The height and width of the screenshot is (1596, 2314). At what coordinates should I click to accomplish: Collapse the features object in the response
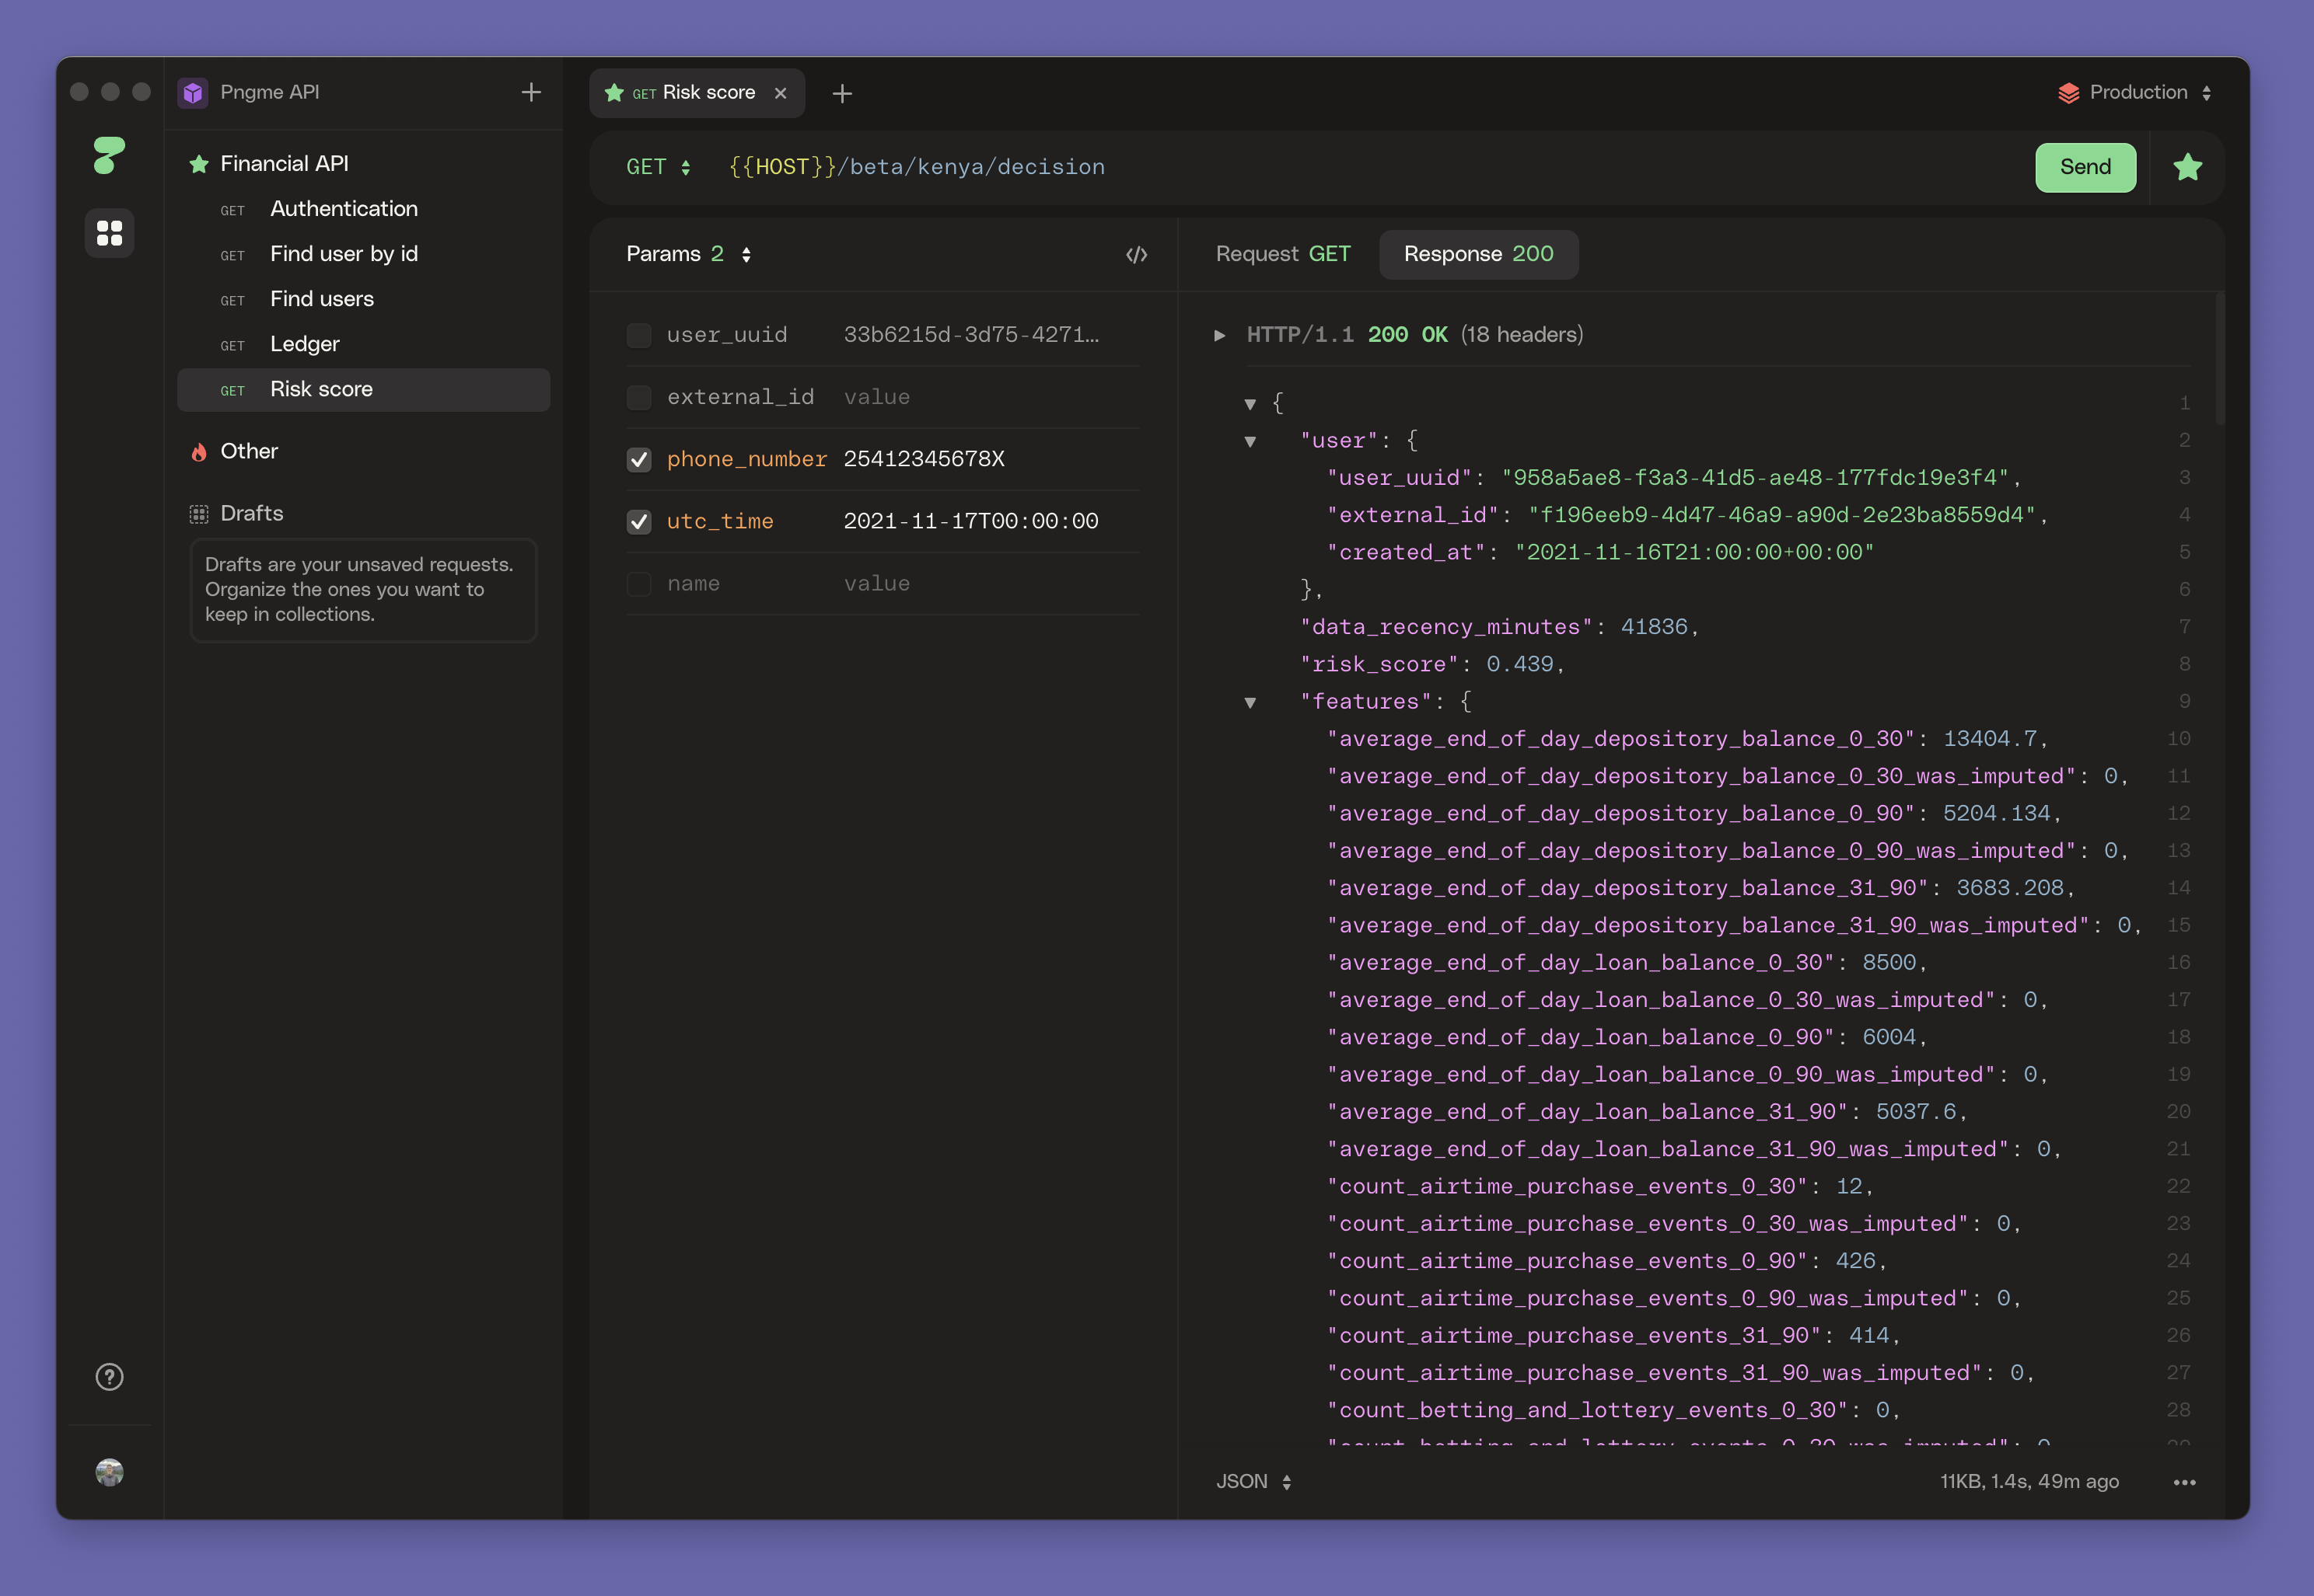pyautogui.click(x=1252, y=702)
